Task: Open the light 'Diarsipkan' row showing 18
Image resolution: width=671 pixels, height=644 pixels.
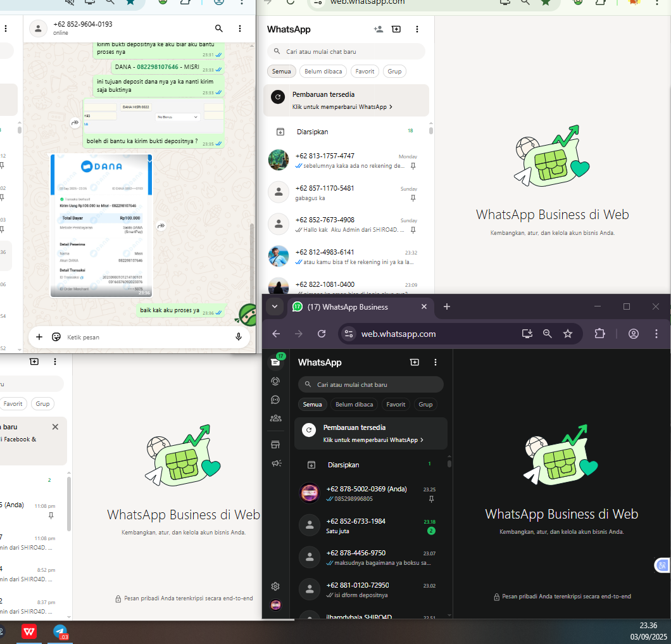Action: point(346,132)
